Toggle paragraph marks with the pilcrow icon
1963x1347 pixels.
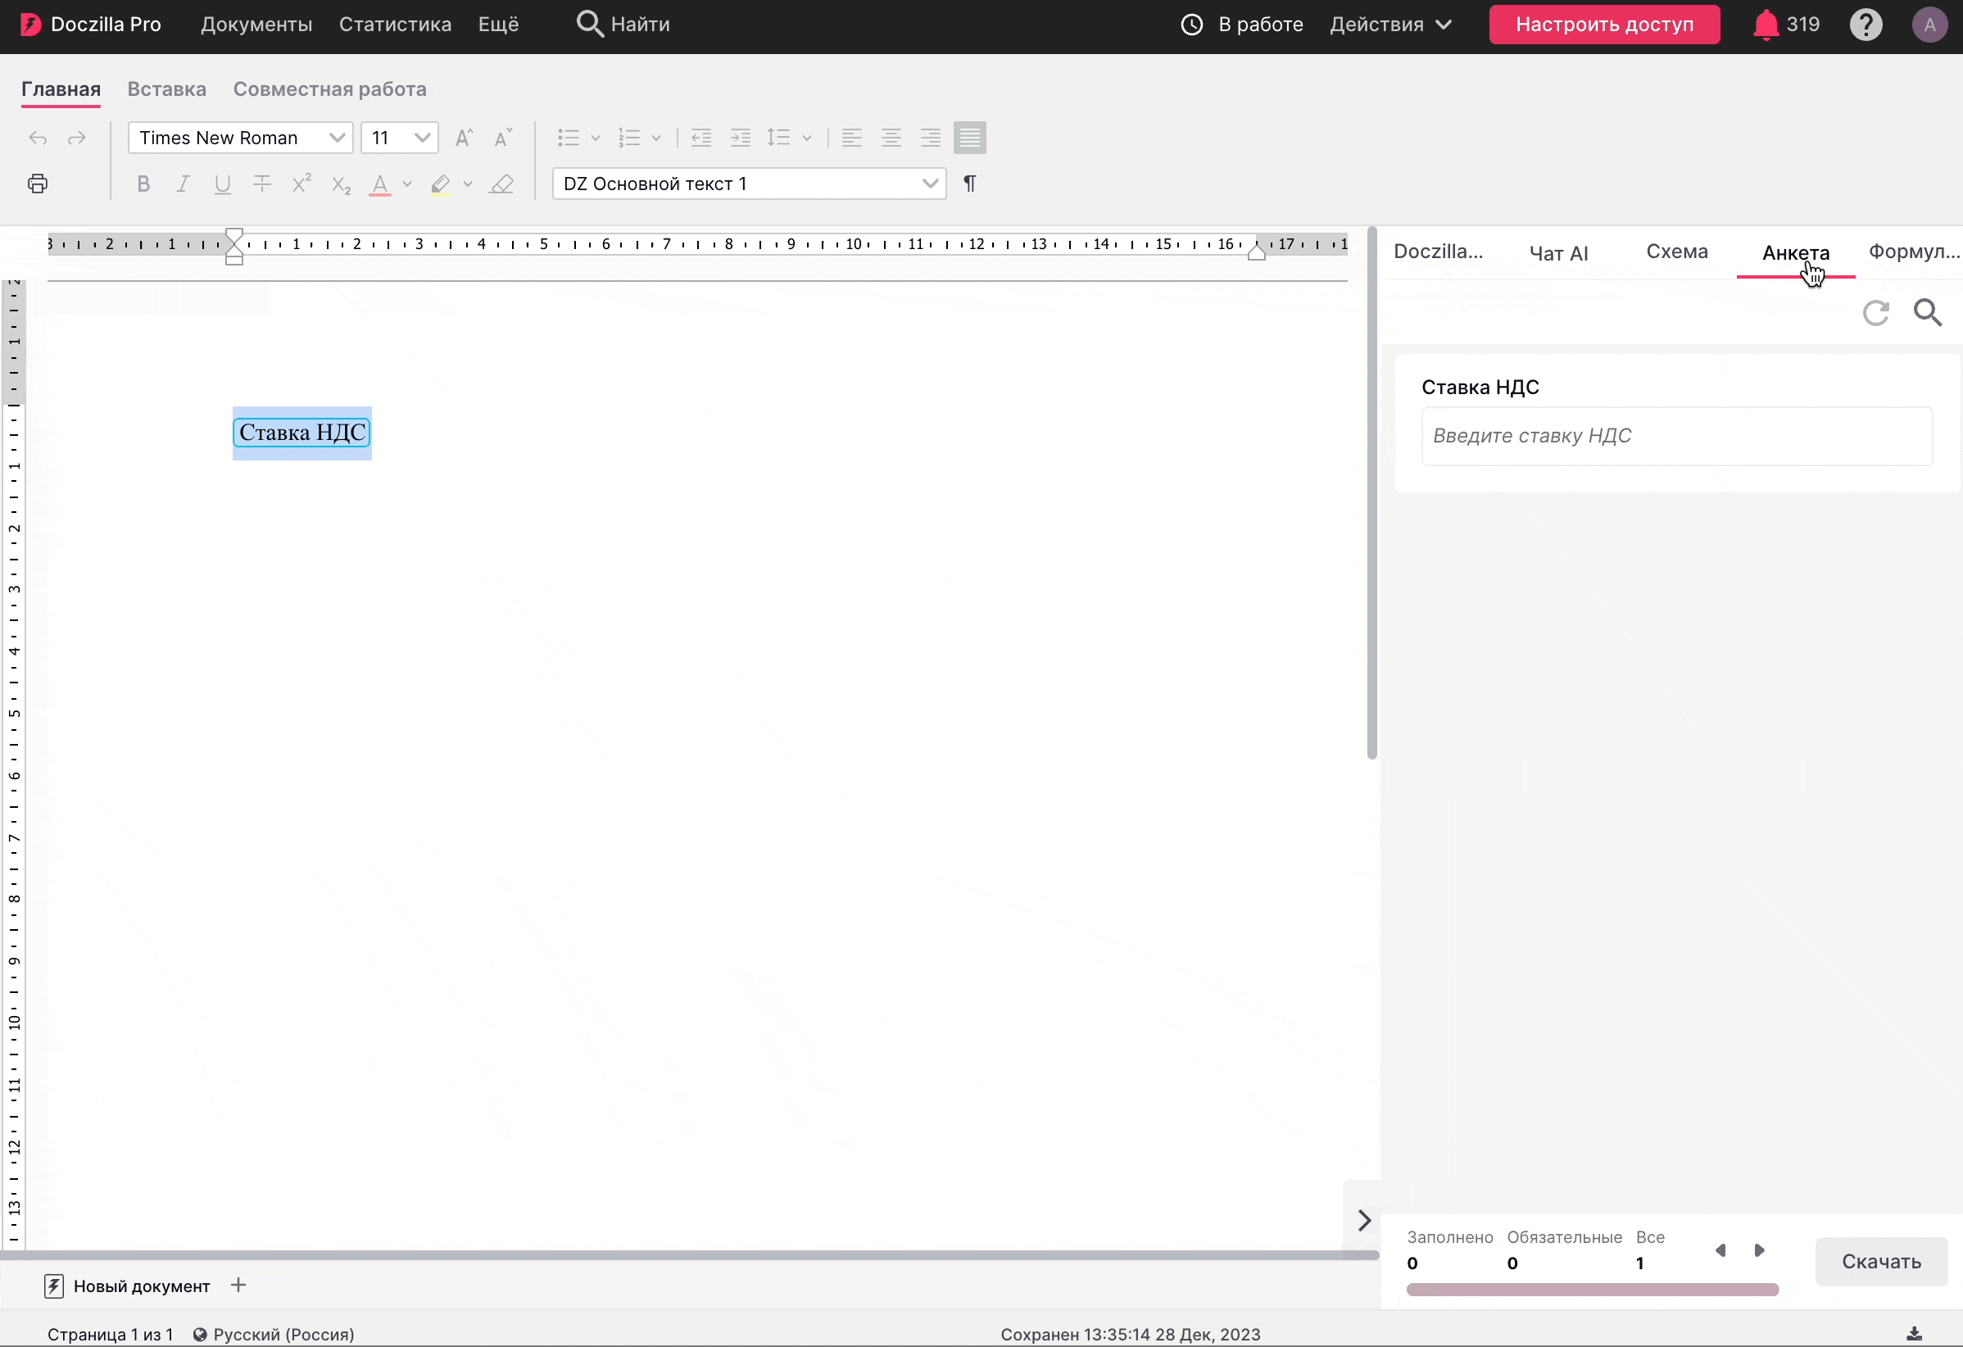[x=970, y=184]
